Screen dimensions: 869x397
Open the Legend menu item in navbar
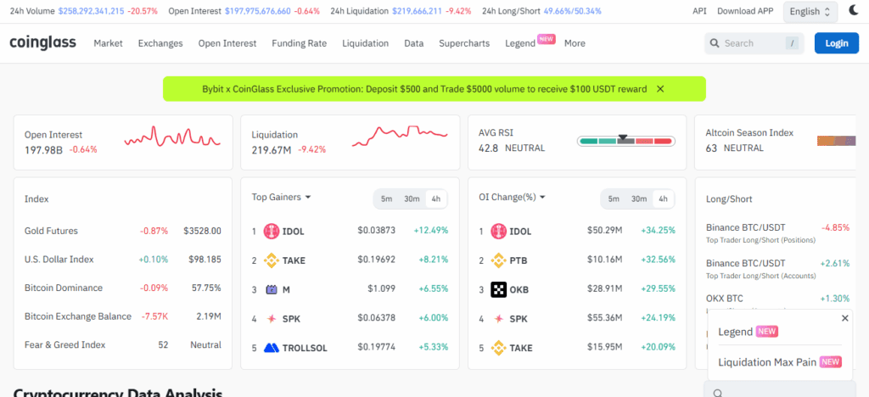pyautogui.click(x=520, y=43)
